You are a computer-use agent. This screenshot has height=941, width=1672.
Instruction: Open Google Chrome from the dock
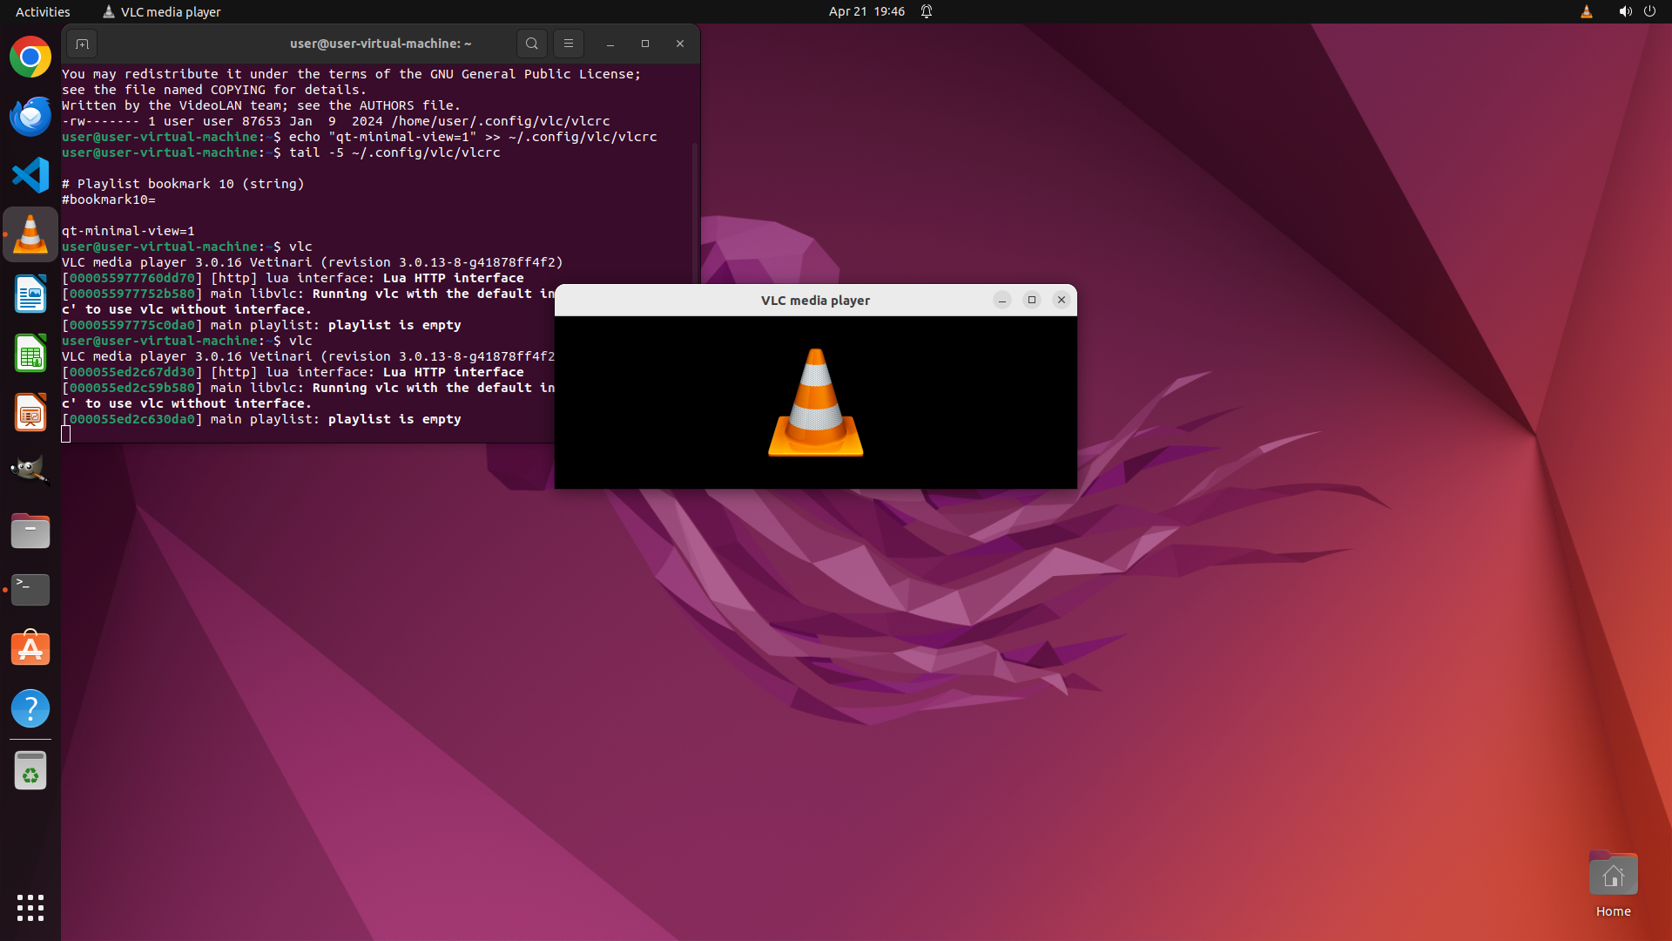[x=30, y=58]
